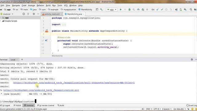The height and width of the screenshot is (111, 197).
Task: Click Apply Changes lightning icon
Action: (125, 10)
